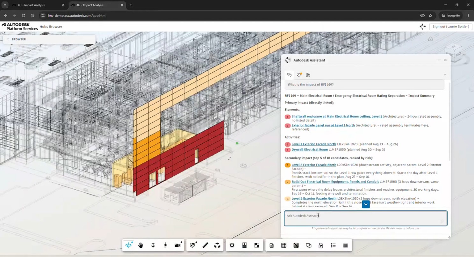The image size is (474, 257).
Task: Toggle full screen viewer mode
Action: [257, 245]
